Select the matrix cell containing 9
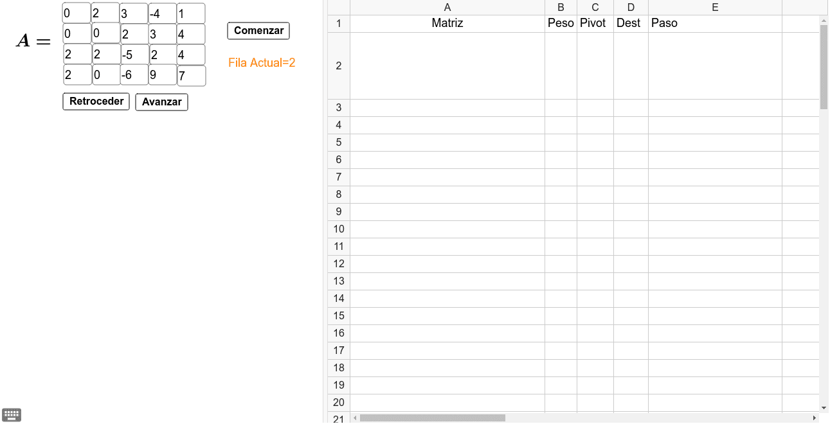This screenshot has height=424, width=830. 163,75
